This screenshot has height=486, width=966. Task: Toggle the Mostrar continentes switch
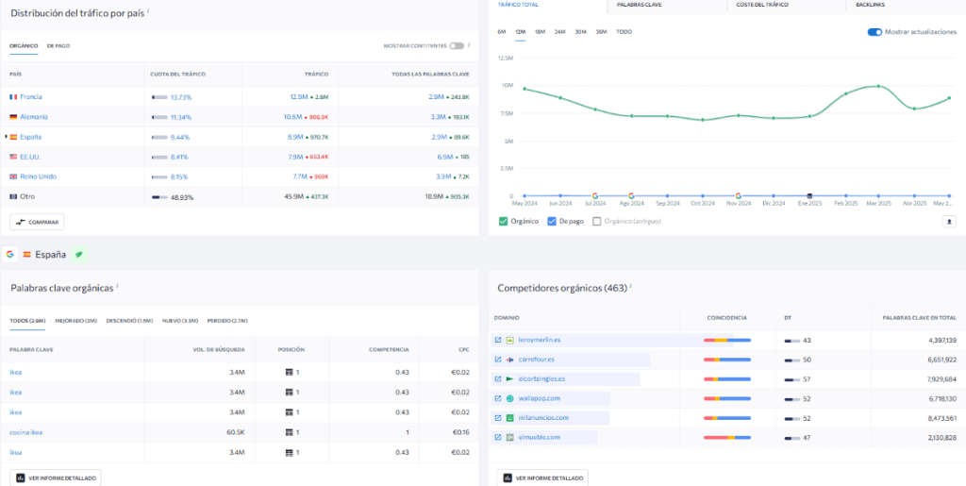(x=457, y=45)
